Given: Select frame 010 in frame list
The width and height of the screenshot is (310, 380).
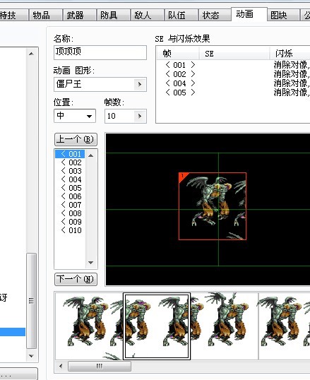Looking at the screenshot, I should 70,230.
